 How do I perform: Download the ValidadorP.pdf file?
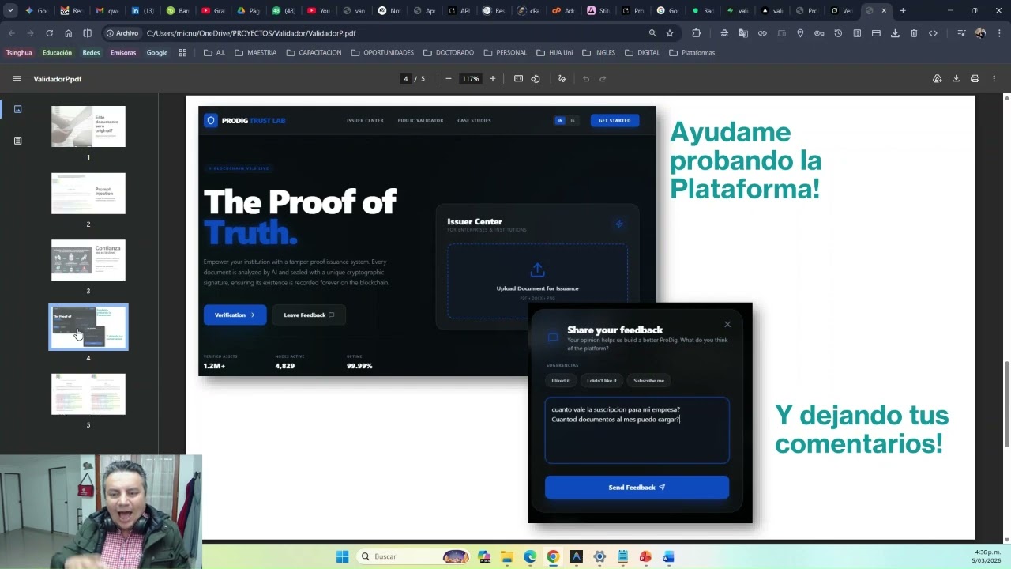pos(957,79)
